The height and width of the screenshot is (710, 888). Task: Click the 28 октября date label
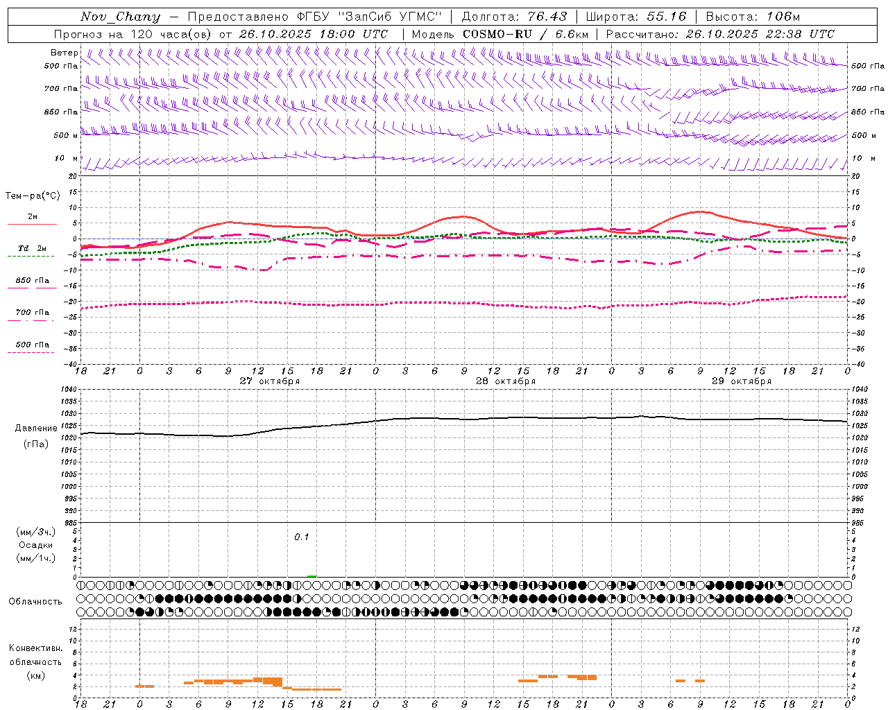pos(506,381)
